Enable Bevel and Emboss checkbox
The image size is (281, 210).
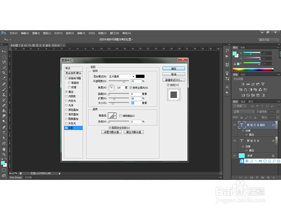pos(66,78)
